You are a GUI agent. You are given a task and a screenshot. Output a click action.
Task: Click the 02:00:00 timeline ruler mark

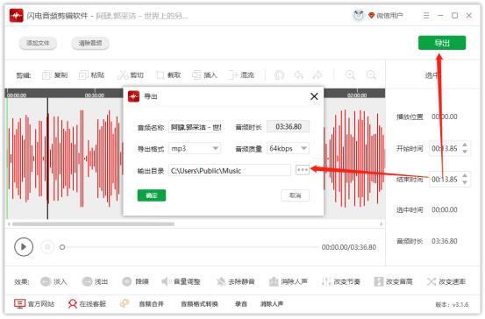(357, 96)
